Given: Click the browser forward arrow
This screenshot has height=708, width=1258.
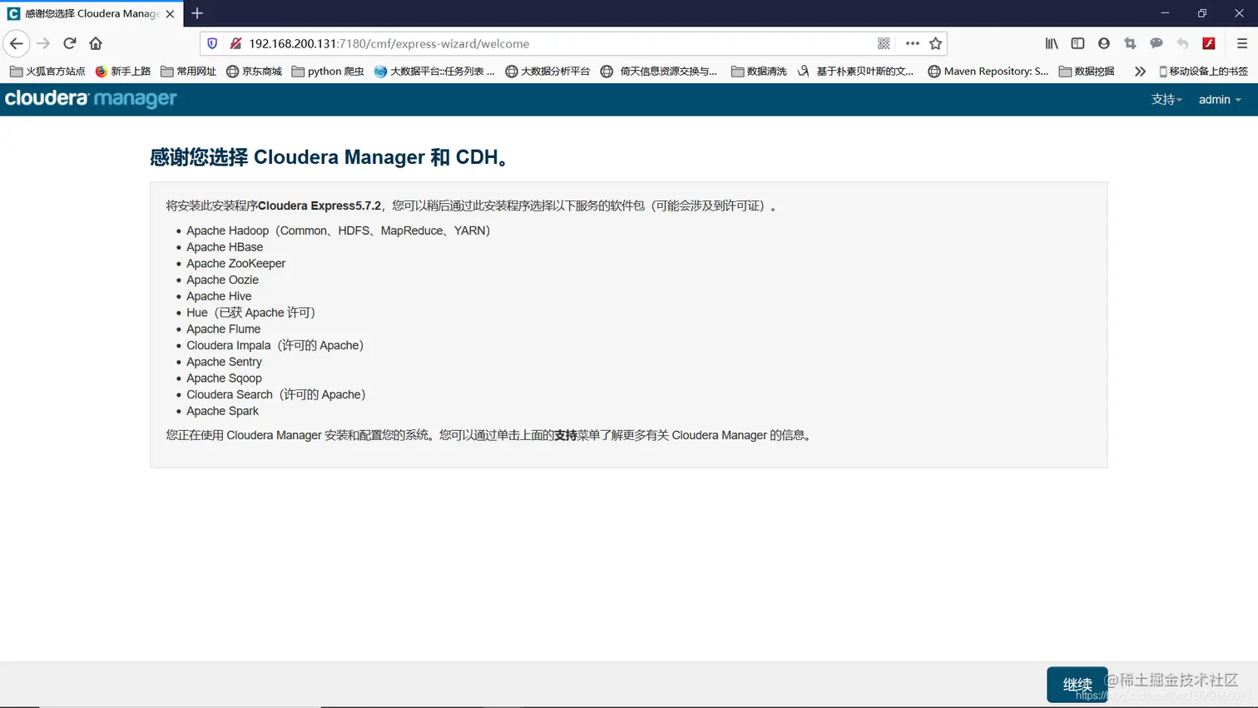Looking at the screenshot, I should coord(43,43).
